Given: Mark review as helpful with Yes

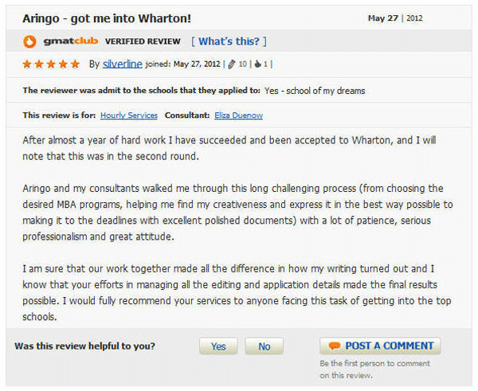Looking at the screenshot, I should (218, 346).
